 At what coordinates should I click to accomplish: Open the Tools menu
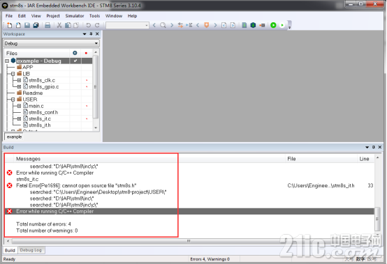click(x=94, y=16)
